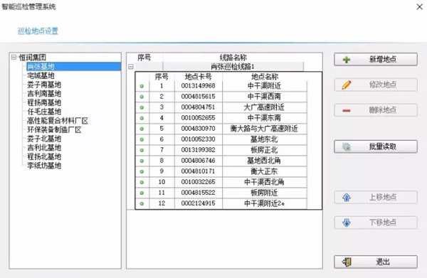Select 宅城基地 in the tree
Screen dimensions: 427x278
pos(41,75)
